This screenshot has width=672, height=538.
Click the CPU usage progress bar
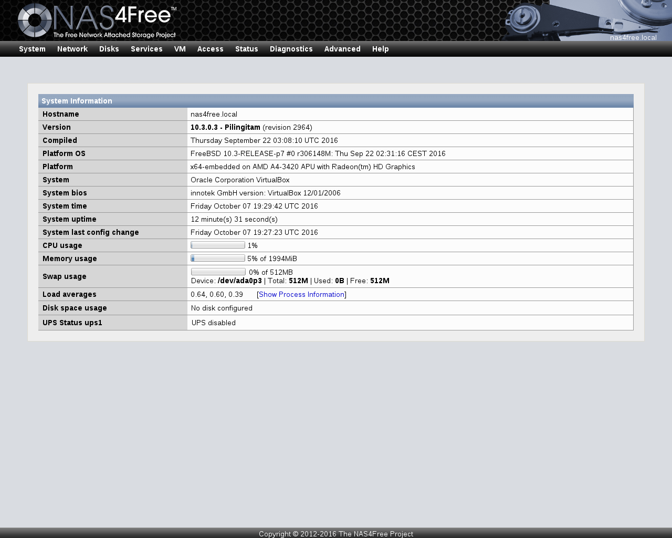[x=218, y=245]
